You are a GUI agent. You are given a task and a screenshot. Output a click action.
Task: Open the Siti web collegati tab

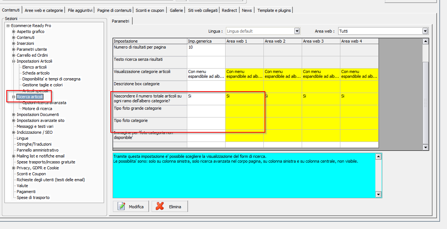tap(203, 10)
